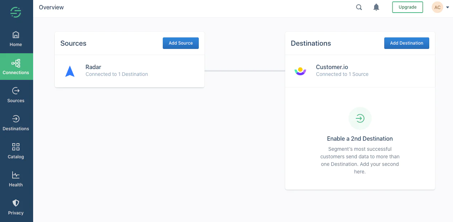Open the Health dashboard
The image size is (453, 222).
pyautogui.click(x=16, y=179)
